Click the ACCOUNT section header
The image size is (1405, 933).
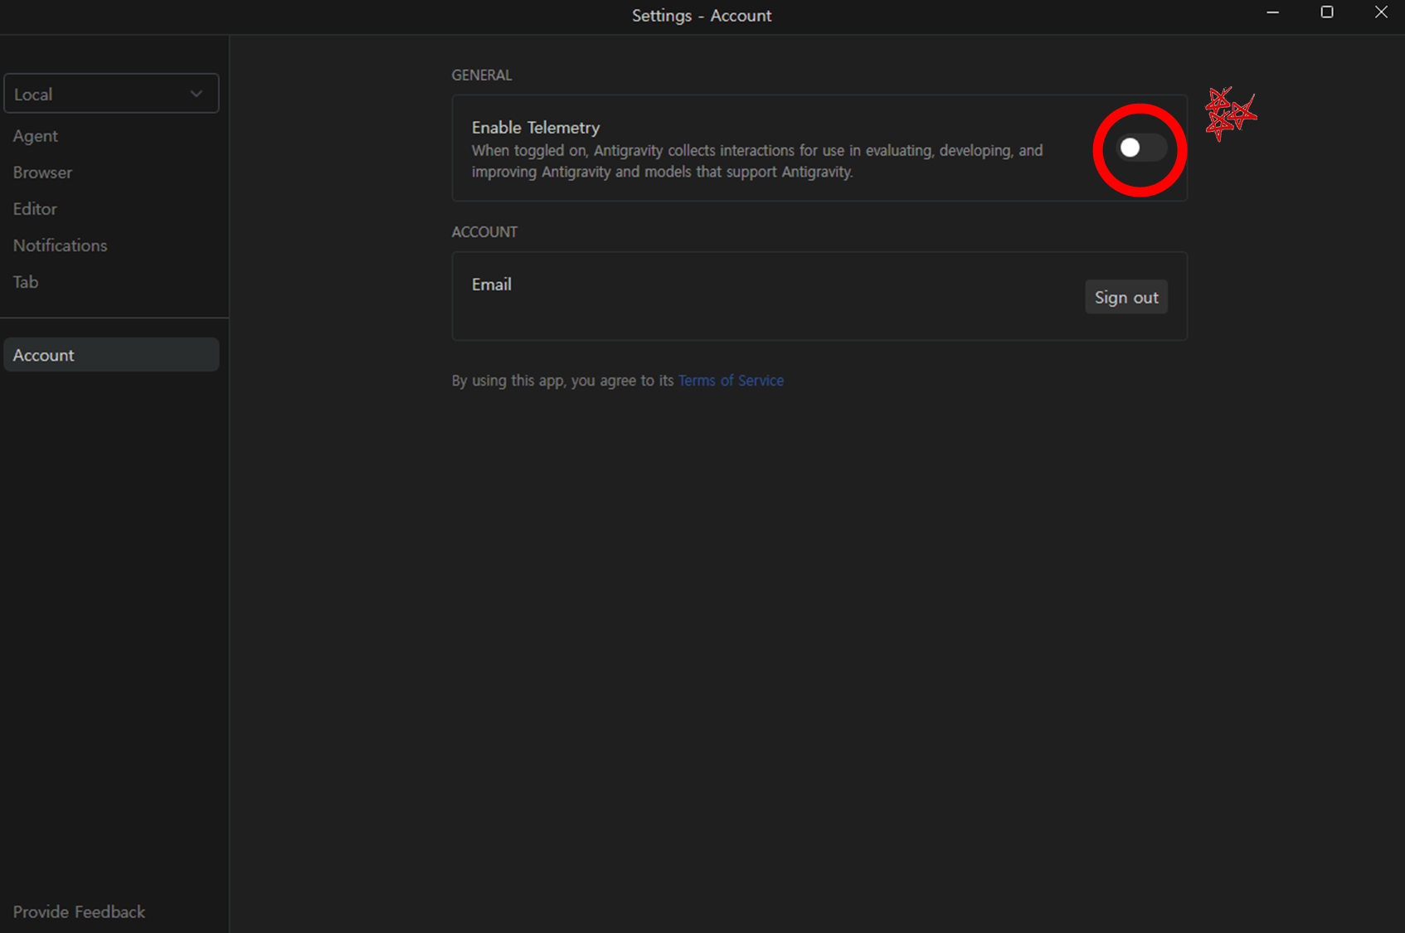pos(484,232)
